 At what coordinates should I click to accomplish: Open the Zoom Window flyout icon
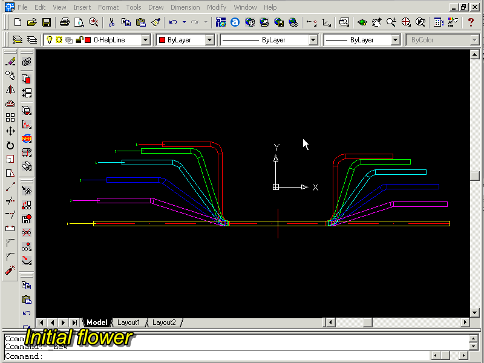pyautogui.click(x=406, y=22)
